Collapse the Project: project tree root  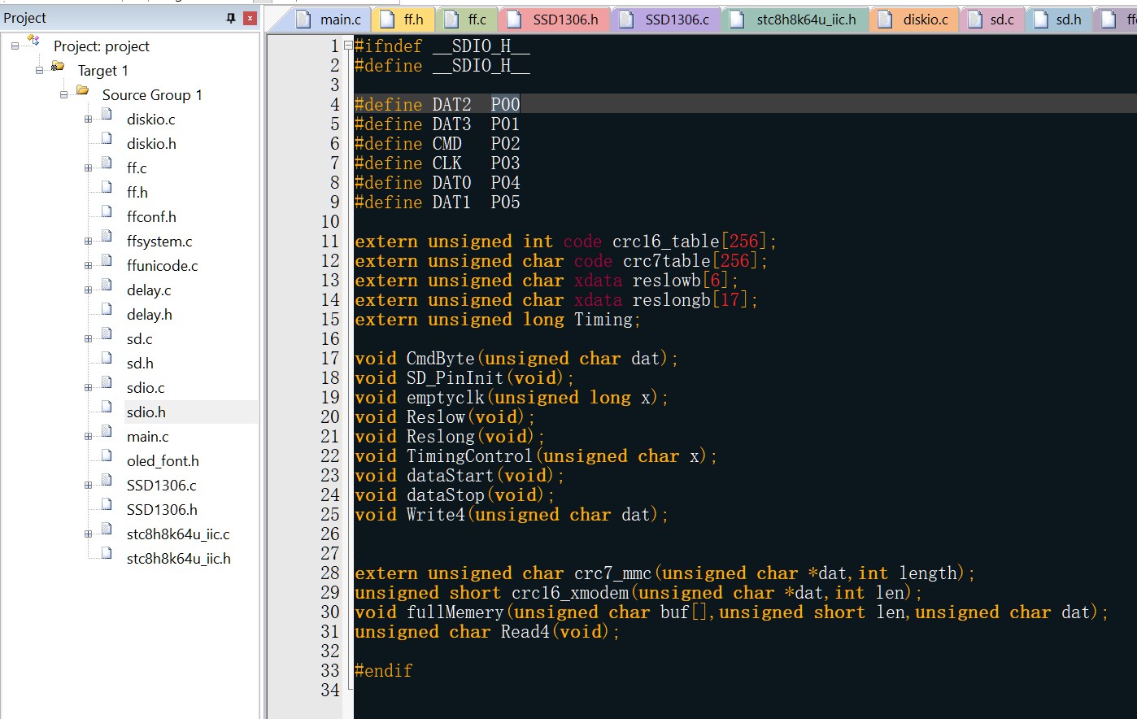click(15, 46)
